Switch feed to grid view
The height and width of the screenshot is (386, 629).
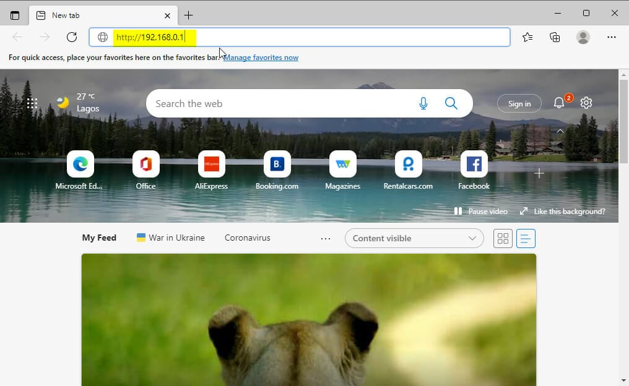pyautogui.click(x=503, y=238)
